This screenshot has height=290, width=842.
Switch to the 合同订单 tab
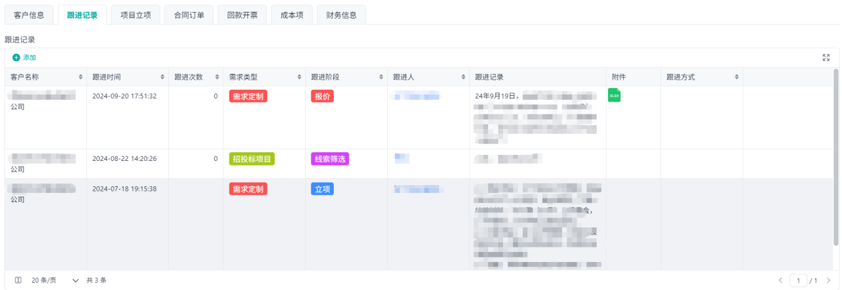(x=189, y=15)
